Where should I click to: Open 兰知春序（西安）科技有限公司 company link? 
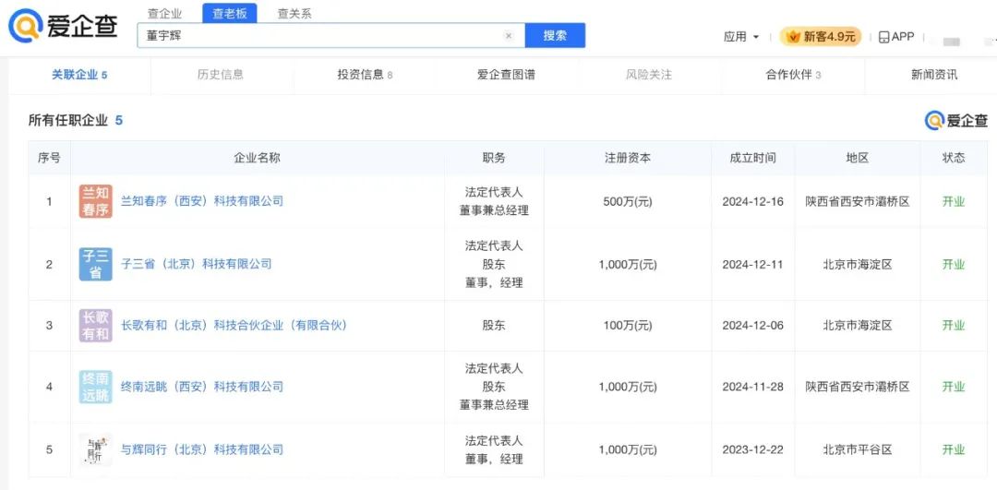click(x=202, y=201)
